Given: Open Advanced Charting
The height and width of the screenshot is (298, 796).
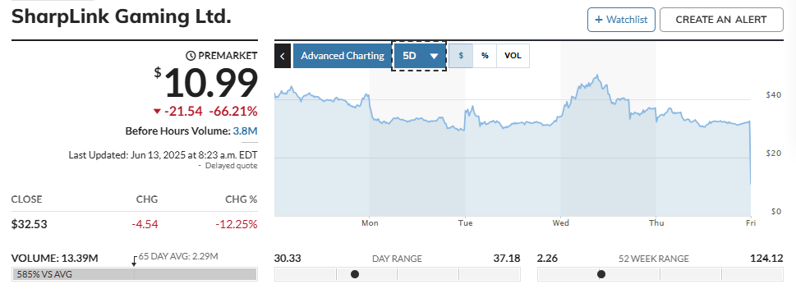Looking at the screenshot, I should (x=343, y=56).
